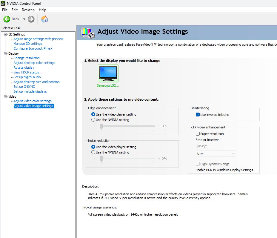Collapse the Display tree node
The image size is (277, 238).
pos(5,53)
